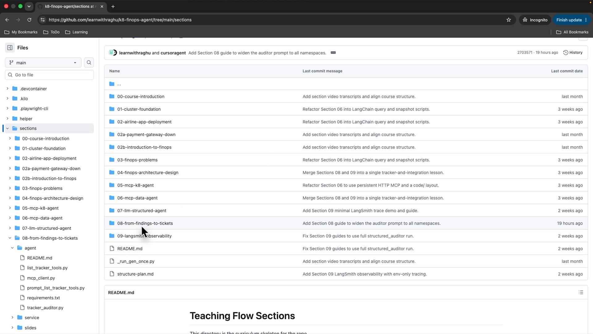Select mcp_client.py in file tree
Screen dimensions: 593x334
(x=41, y=278)
